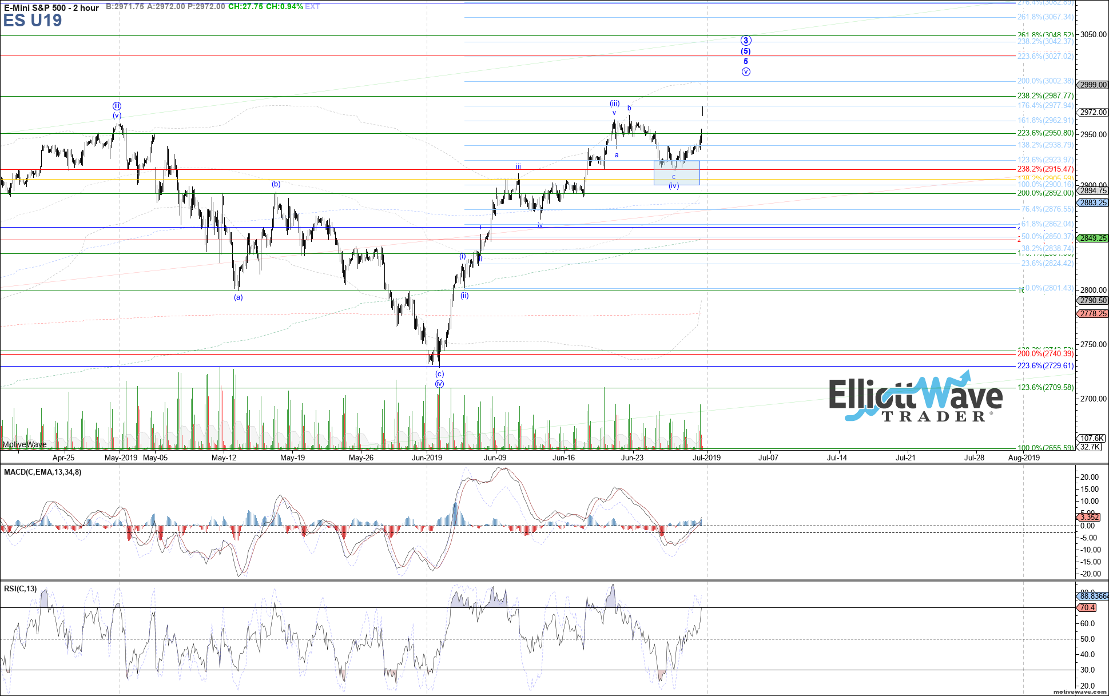The width and height of the screenshot is (1109, 696).
Task: Select the red 2778.25 price tag
Action: click(x=1093, y=313)
